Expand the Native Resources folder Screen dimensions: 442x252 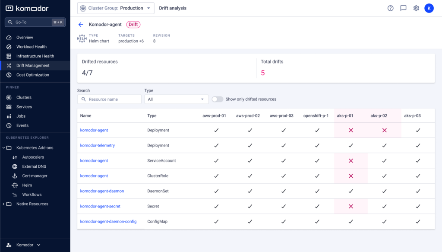[x=3, y=204]
